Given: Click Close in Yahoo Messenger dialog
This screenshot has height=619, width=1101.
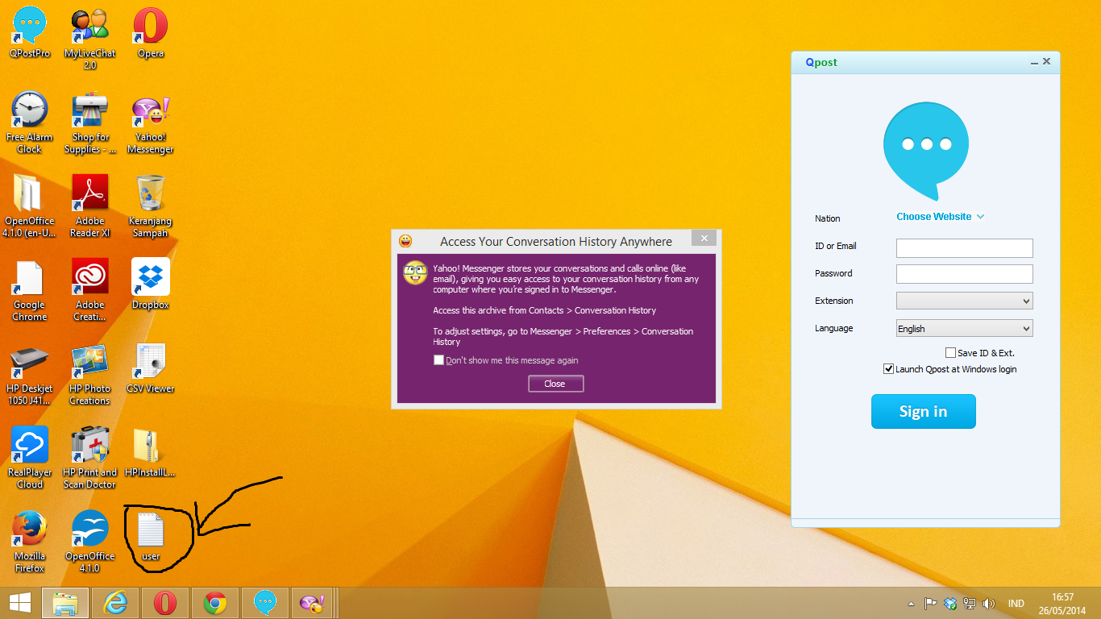Looking at the screenshot, I should 555,384.
